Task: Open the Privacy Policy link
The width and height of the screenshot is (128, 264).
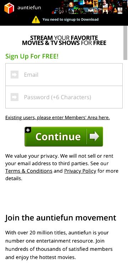Action: coord(80,171)
